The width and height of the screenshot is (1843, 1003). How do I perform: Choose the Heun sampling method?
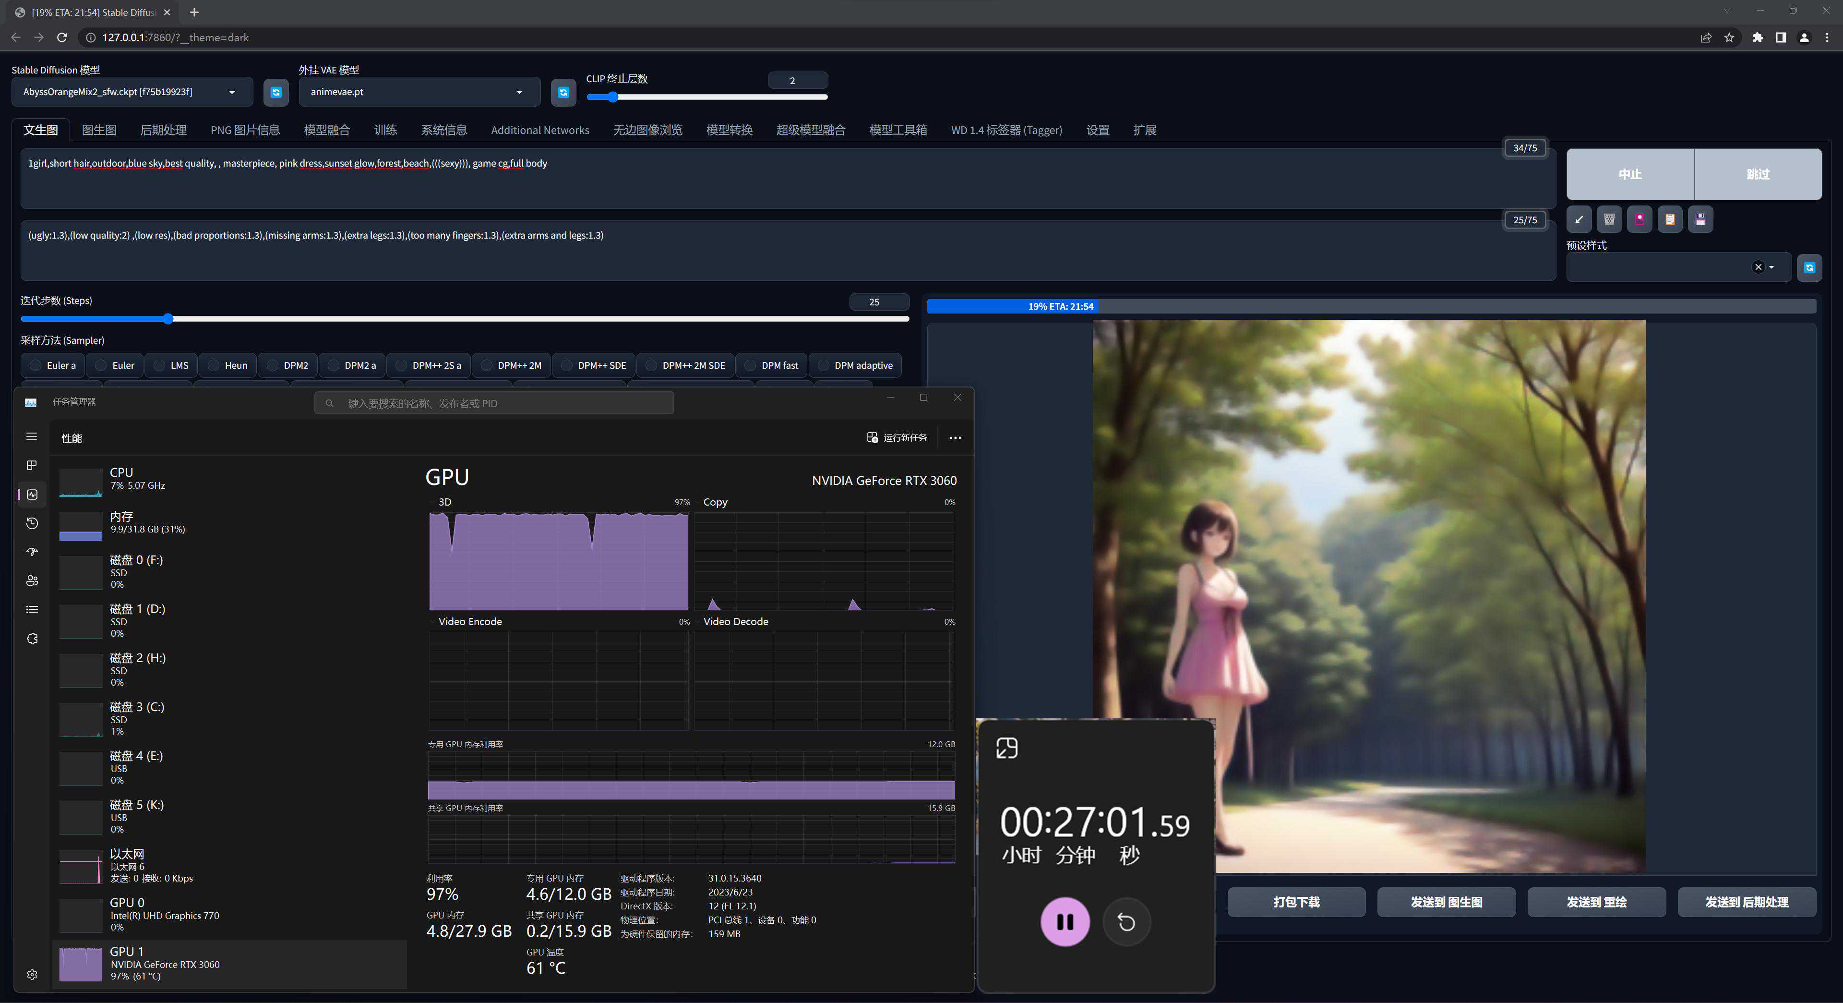pyautogui.click(x=214, y=365)
